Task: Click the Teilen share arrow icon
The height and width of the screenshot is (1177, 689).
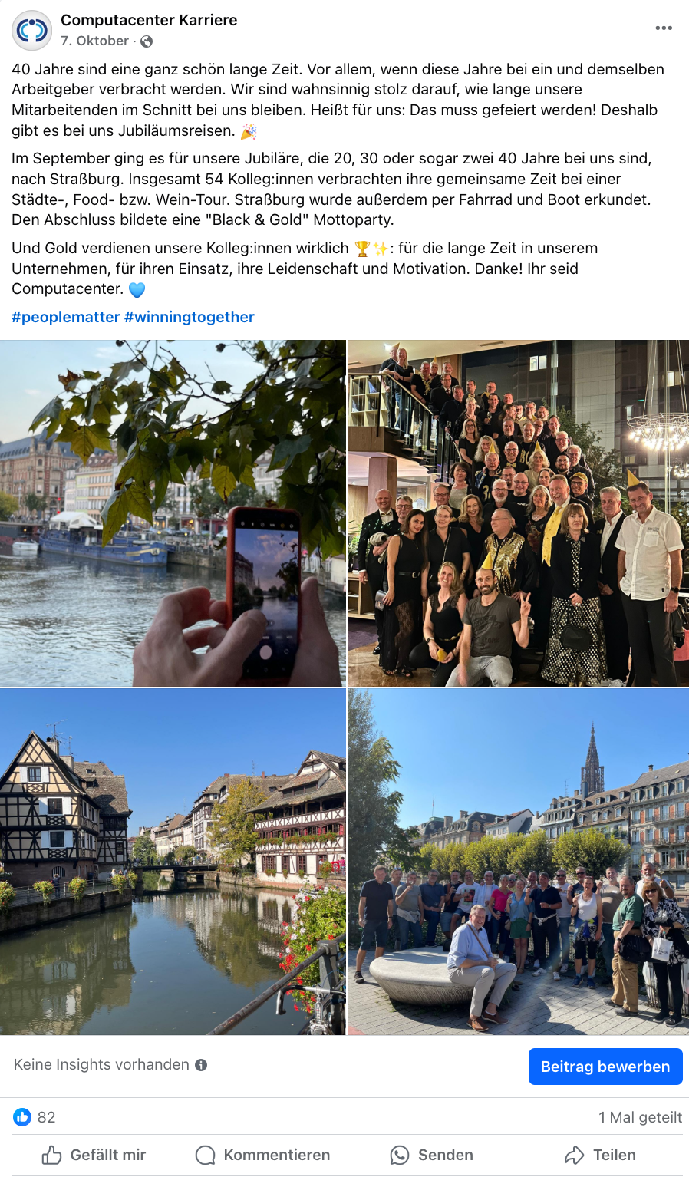Action: click(575, 1155)
